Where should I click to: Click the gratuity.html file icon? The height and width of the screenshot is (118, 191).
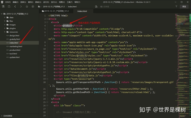click(7, 39)
